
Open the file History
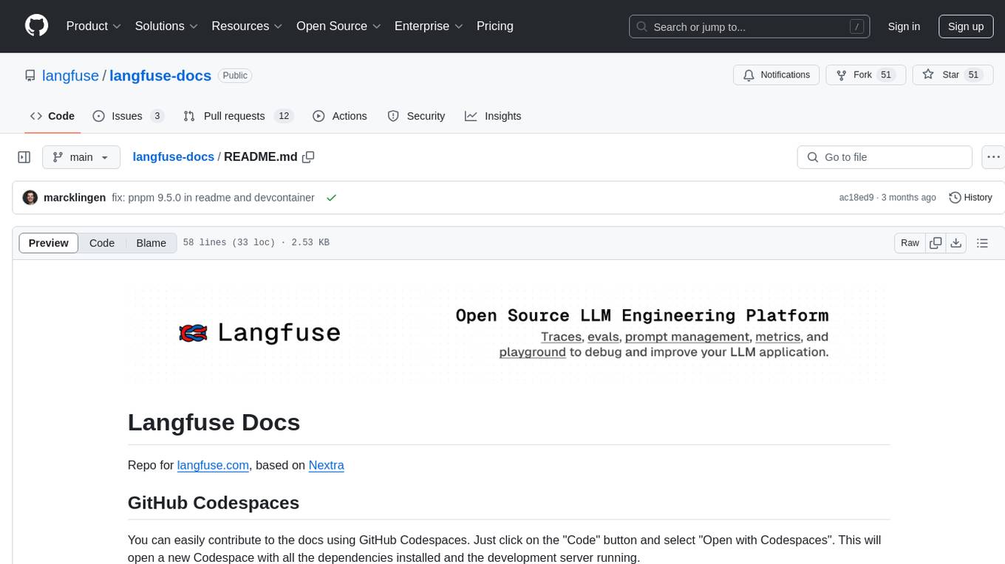[x=970, y=198]
